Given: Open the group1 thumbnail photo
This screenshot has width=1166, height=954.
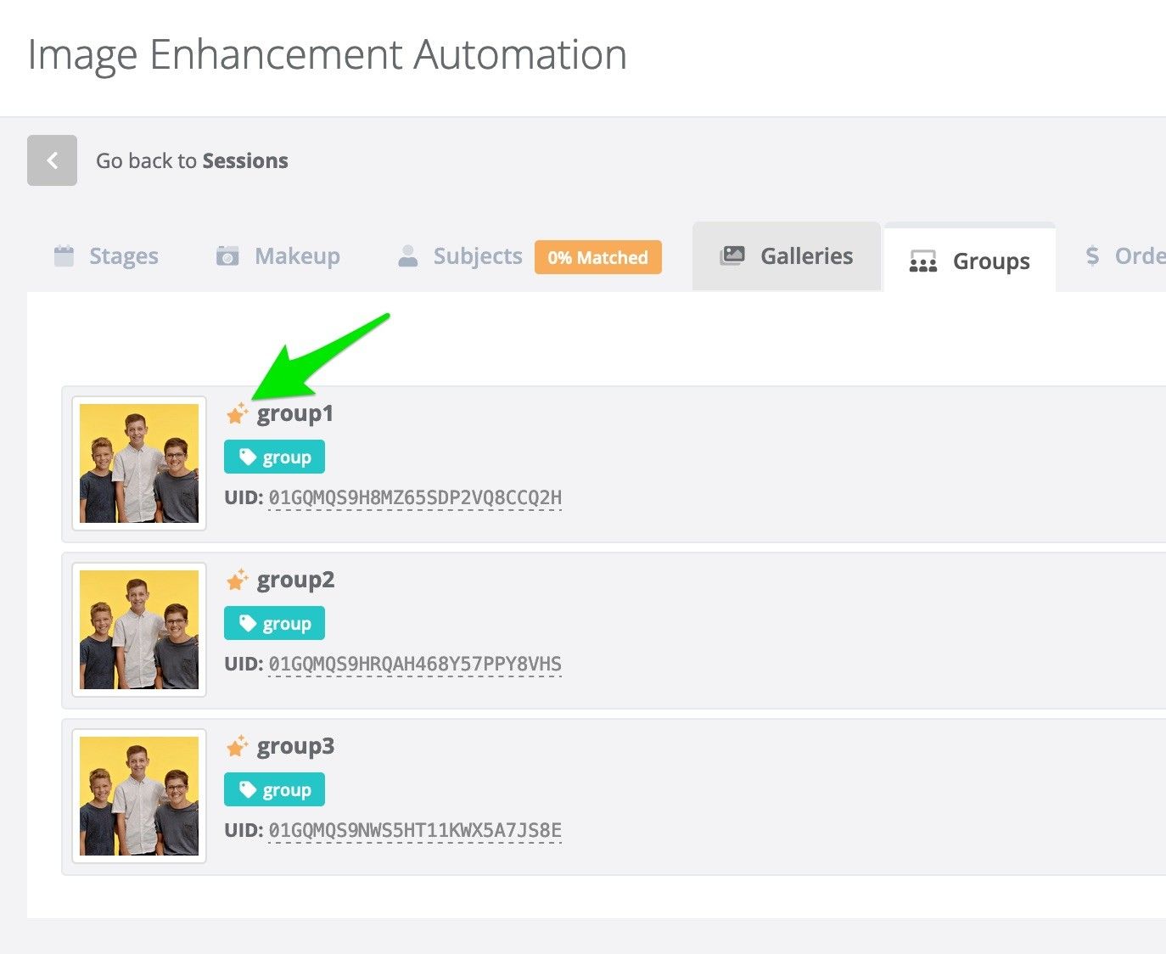Looking at the screenshot, I should pyautogui.click(x=139, y=463).
